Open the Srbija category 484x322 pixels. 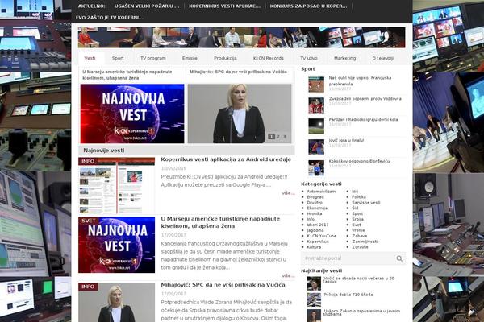(x=357, y=220)
